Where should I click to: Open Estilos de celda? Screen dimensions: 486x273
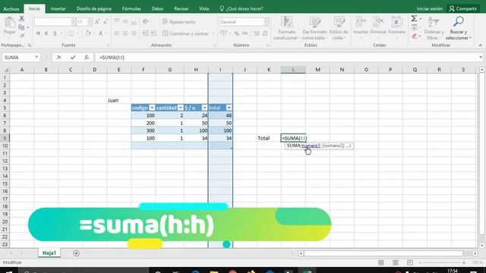(x=339, y=29)
